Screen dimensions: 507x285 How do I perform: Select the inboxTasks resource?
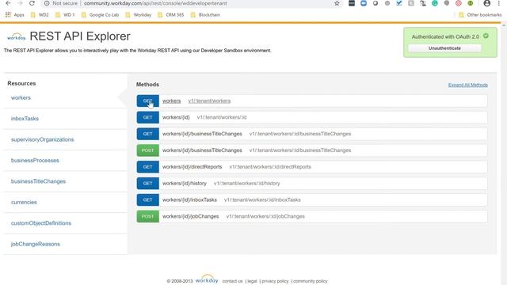pyautogui.click(x=25, y=119)
